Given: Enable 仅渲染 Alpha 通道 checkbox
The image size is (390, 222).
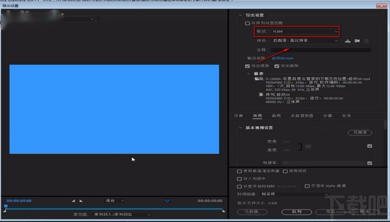Looking at the screenshot, I should pyautogui.click(x=307, y=186).
